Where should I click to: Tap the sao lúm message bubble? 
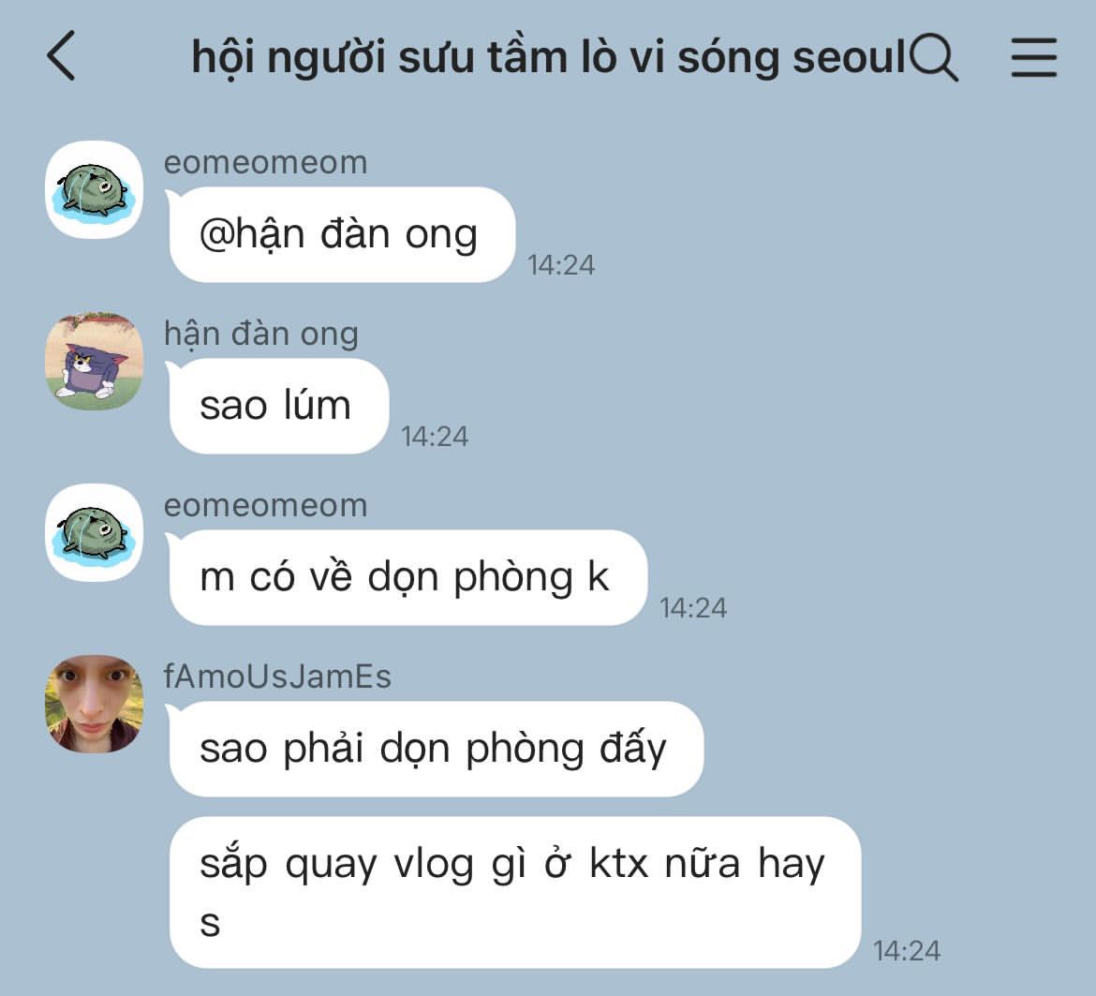point(279,406)
